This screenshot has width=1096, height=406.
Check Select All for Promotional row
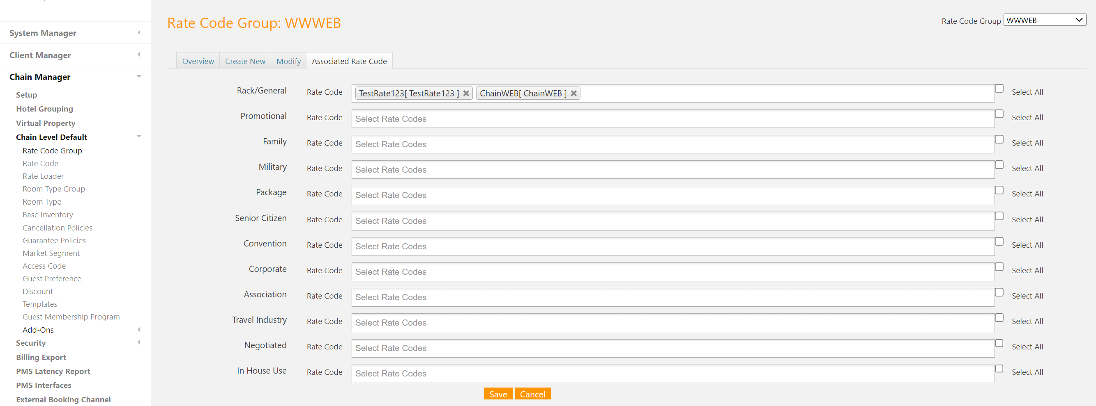(999, 114)
